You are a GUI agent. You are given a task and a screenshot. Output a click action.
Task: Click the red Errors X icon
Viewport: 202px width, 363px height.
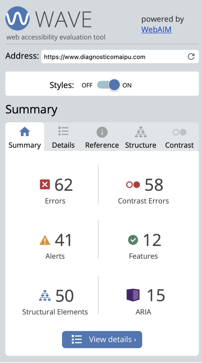[x=45, y=185]
